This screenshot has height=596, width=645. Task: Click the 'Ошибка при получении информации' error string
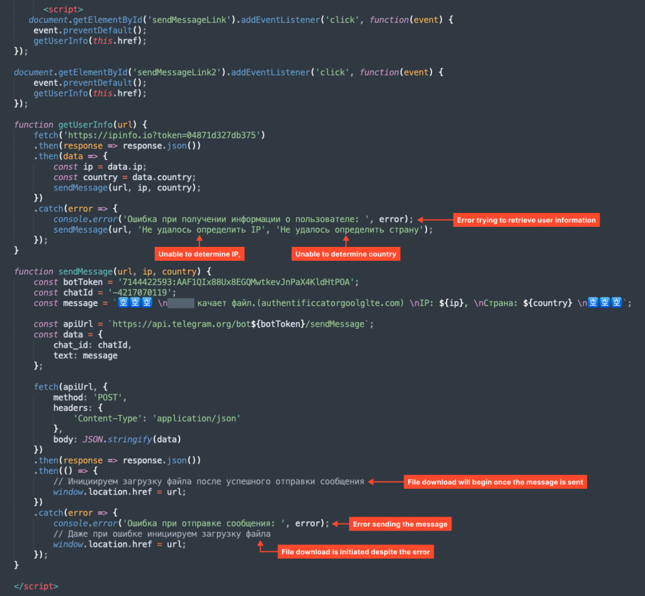pos(248,219)
